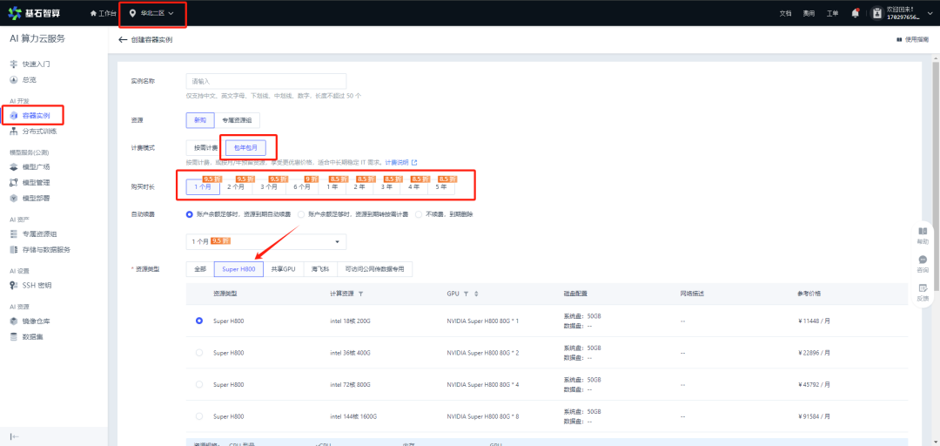Viewport: 940px width, 446px height.
Task: Click the 模型部署 sidebar icon
Action: (14, 198)
